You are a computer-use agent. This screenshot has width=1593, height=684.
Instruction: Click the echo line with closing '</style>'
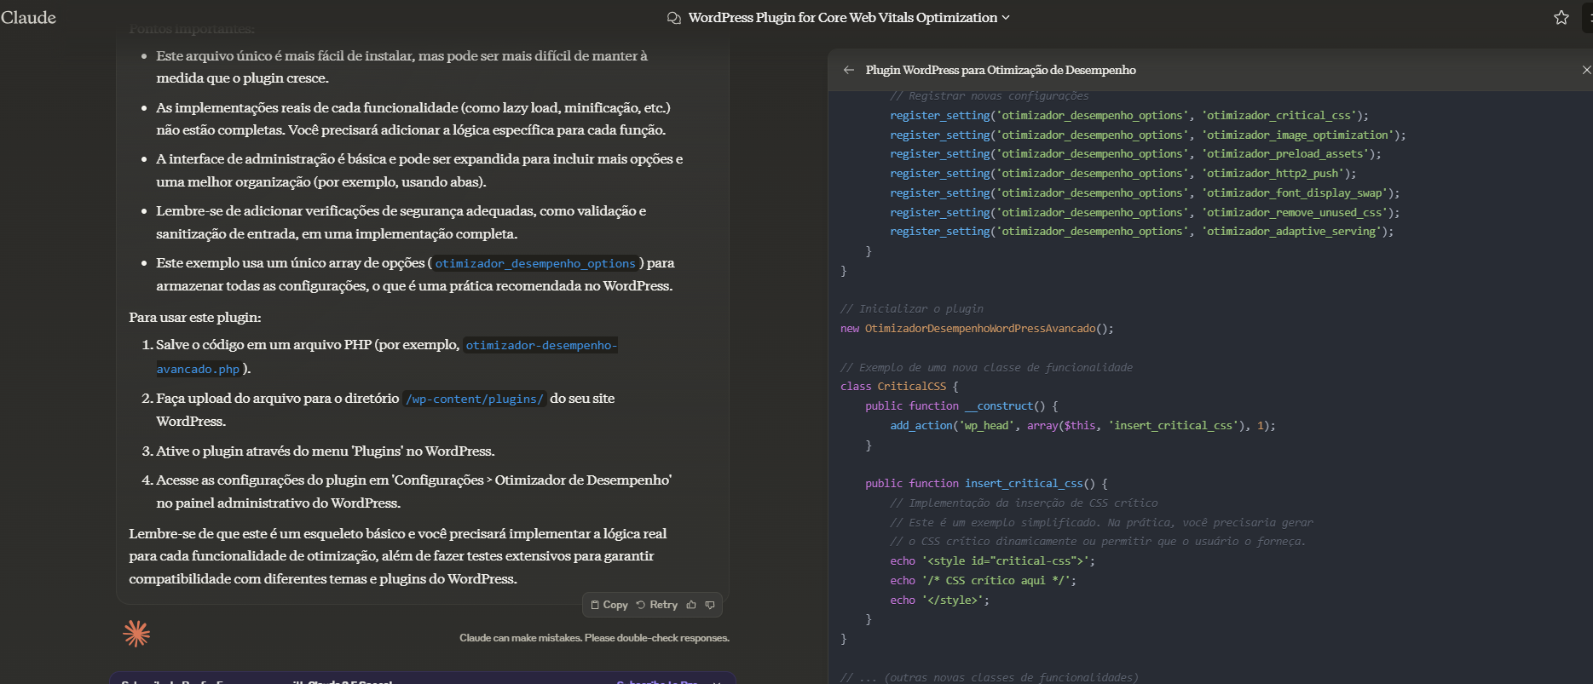pyautogui.click(x=939, y=601)
